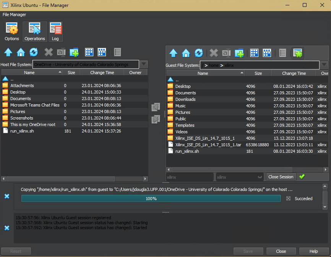The width and height of the screenshot is (331, 257).
Task: Click the Close Session button
Action: pyautogui.click(x=281, y=177)
